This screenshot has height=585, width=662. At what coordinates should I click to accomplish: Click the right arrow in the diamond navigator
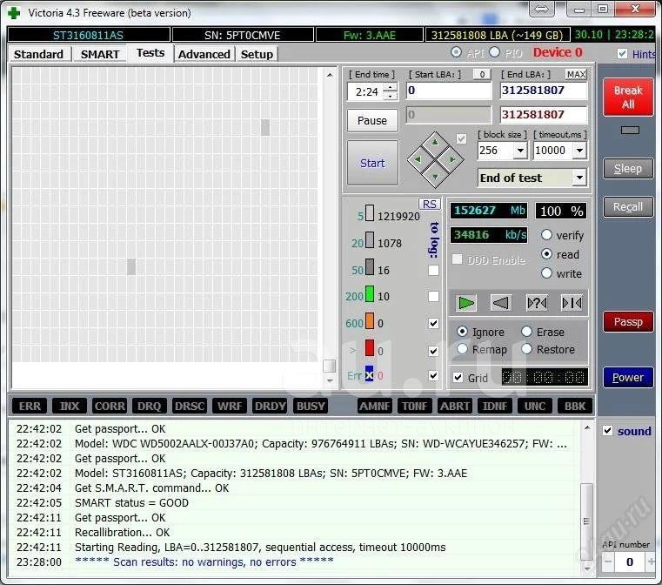[452, 159]
